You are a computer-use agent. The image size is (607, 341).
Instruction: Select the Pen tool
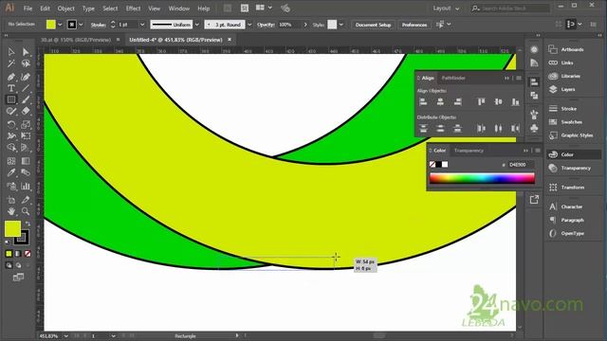tap(11, 77)
